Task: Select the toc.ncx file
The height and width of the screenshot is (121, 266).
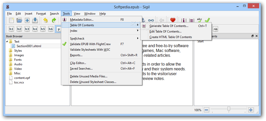Action: (x=19, y=82)
